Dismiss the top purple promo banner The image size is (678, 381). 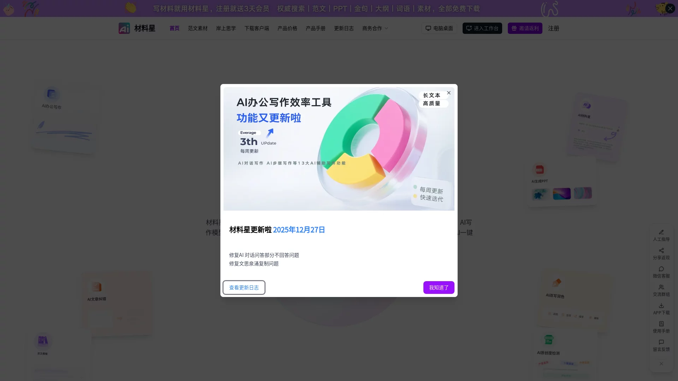coord(670,8)
